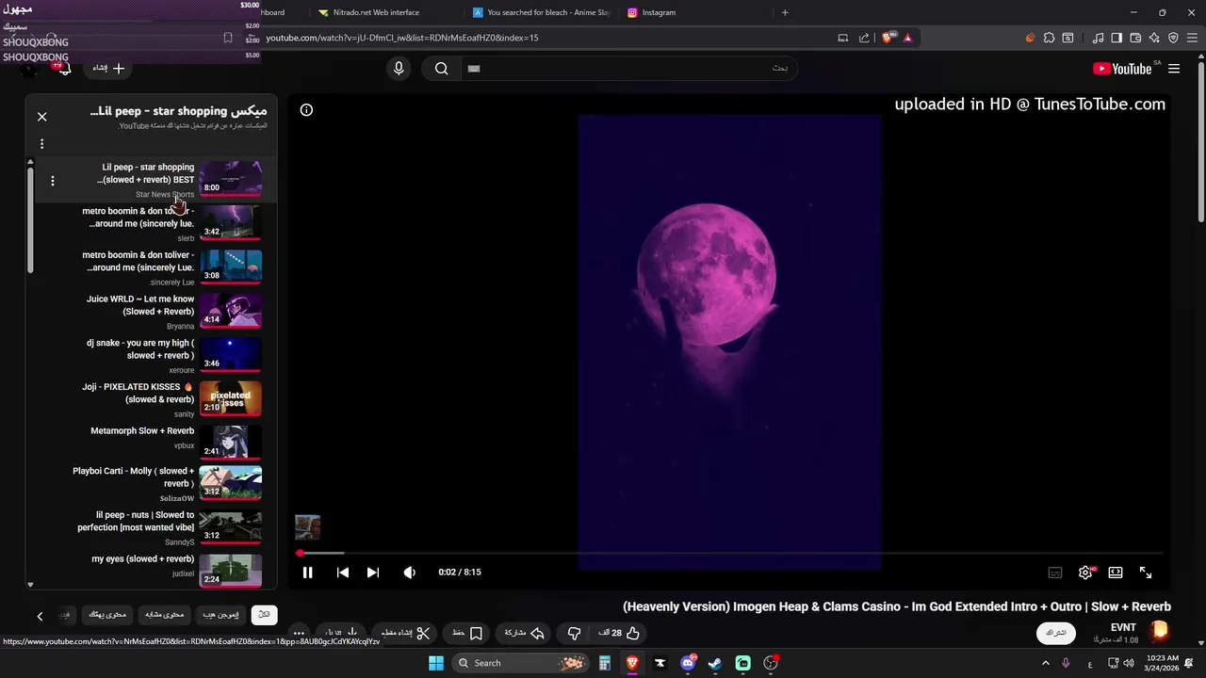
Task: Pause the playing video
Action: pos(307,573)
